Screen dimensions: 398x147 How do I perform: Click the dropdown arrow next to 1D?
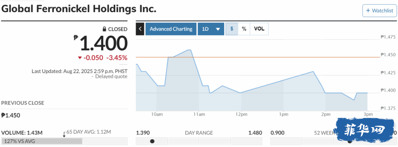tap(218, 29)
